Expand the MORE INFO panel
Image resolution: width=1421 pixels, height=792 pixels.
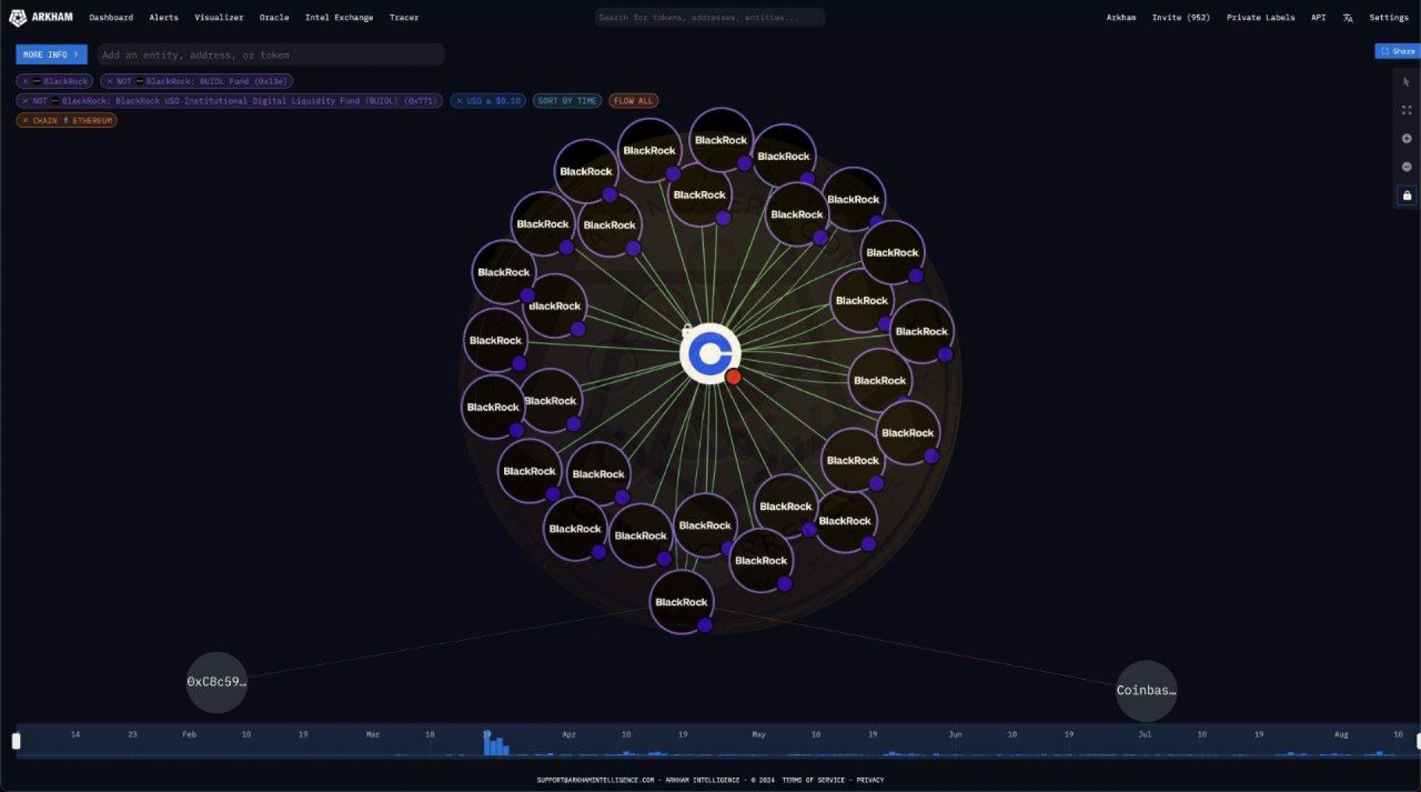[51, 55]
